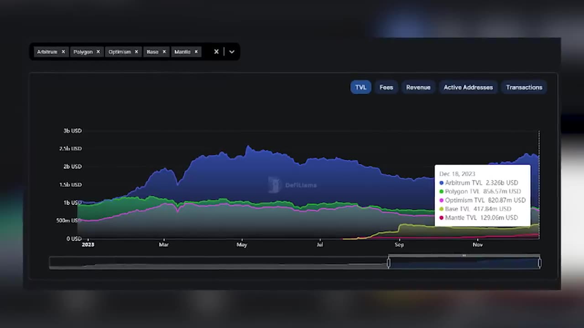Click the Optimism tag label
The width and height of the screenshot is (584, 328).
coord(120,52)
